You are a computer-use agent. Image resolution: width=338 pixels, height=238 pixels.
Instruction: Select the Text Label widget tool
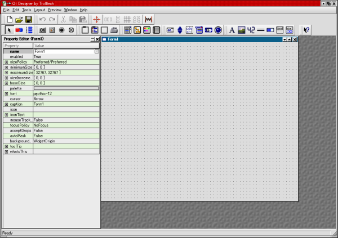coord(232,30)
